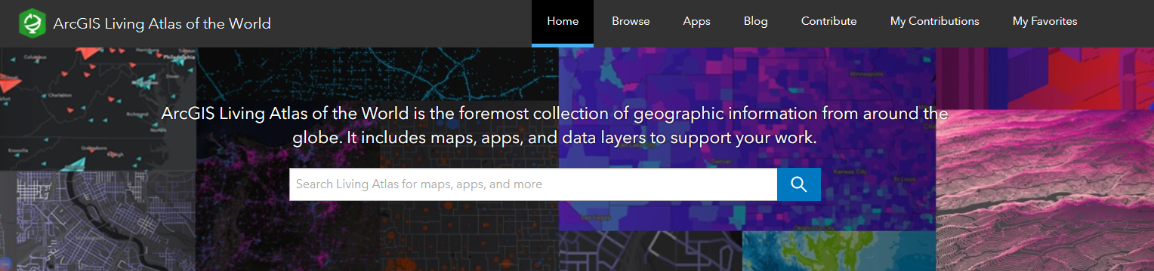Switch to the Blog tab
Image resolution: width=1154 pixels, height=271 pixels.
point(755,22)
